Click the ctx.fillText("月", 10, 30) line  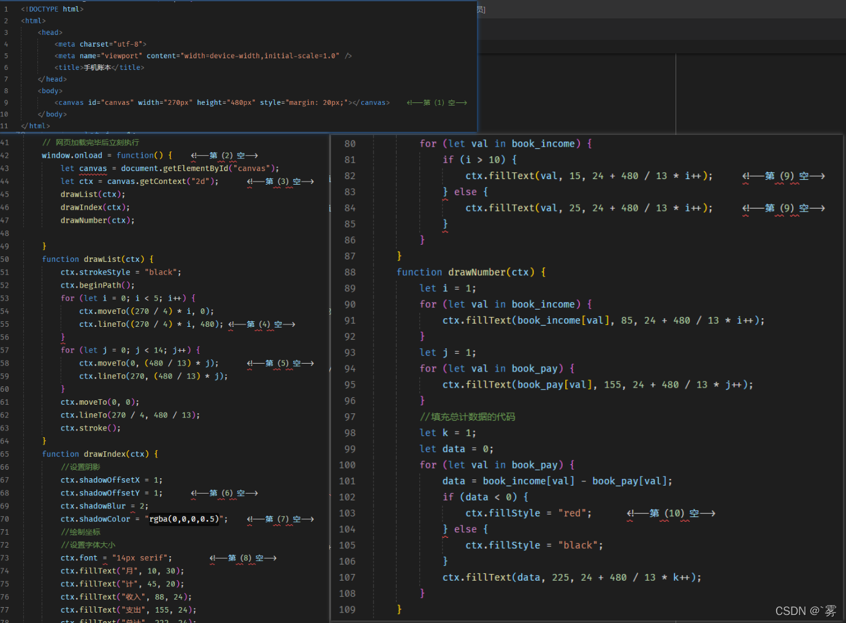122,570
